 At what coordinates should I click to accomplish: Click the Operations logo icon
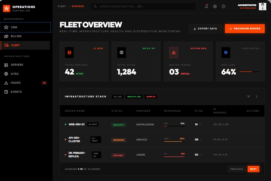(x=7, y=8)
